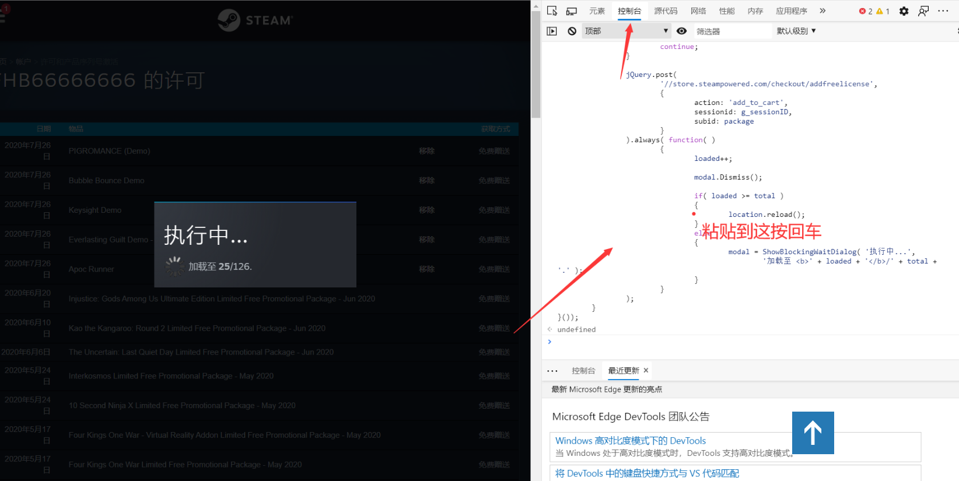
Task: Click the yellow warning count indicator
Action: point(883,11)
